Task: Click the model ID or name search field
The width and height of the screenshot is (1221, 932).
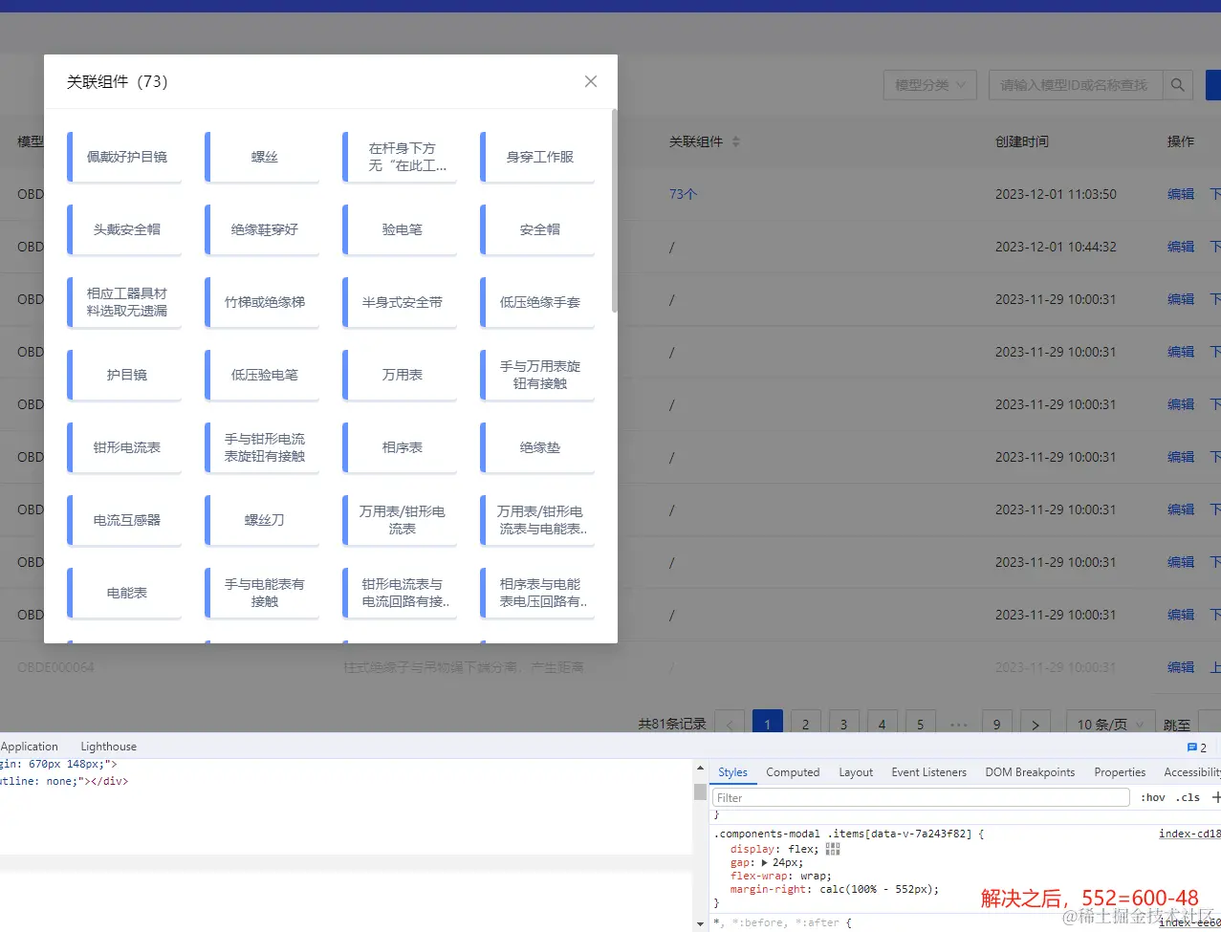Action: pyautogui.click(x=1076, y=85)
